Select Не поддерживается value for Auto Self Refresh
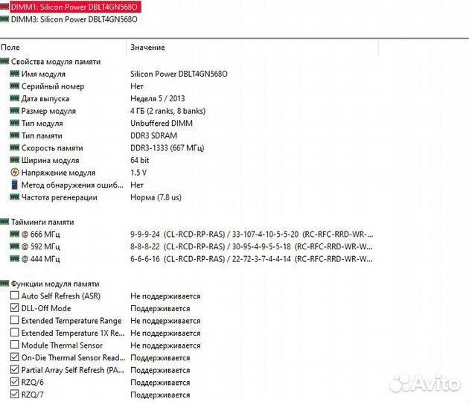 [x=165, y=296]
